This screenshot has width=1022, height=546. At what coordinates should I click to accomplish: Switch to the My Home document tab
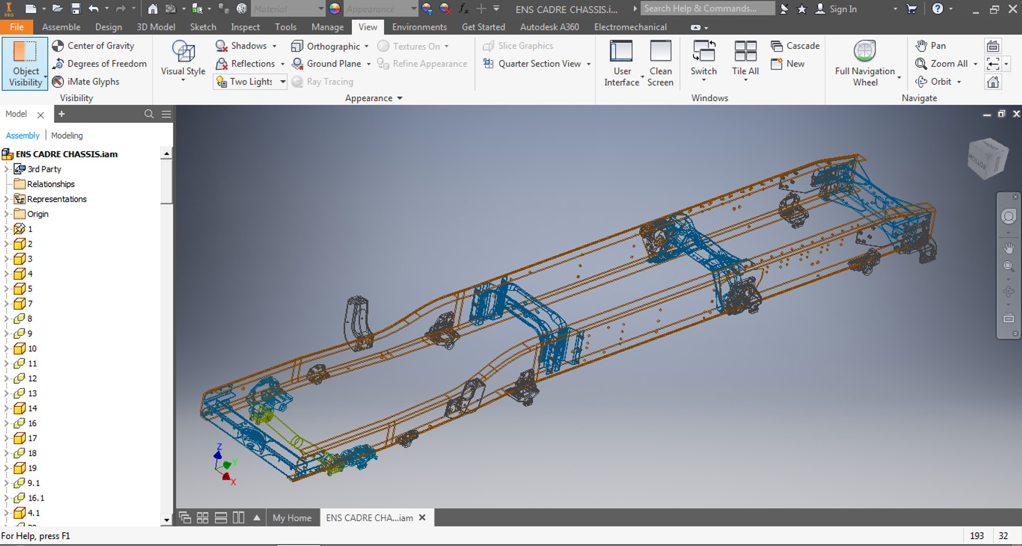[x=292, y=518]
